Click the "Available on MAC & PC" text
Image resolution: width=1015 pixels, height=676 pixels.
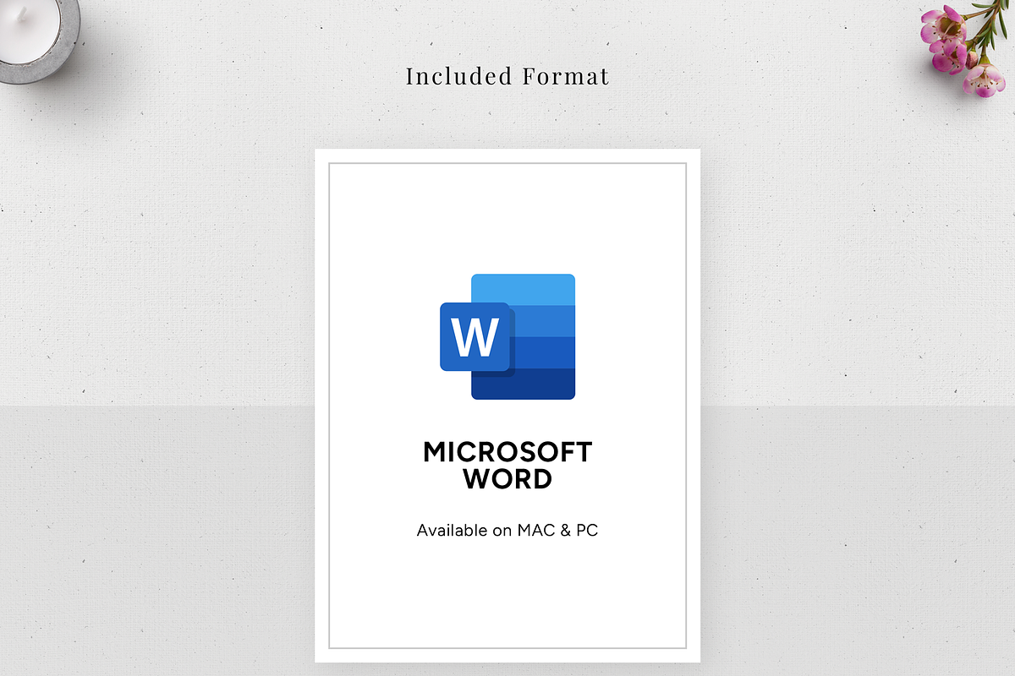coord(507,531)
